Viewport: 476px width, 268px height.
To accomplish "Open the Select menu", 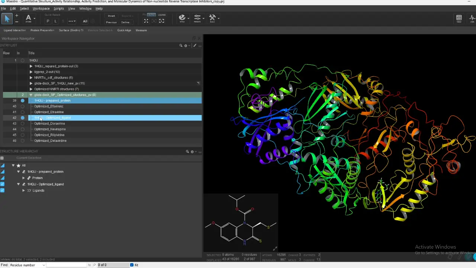I will (x=24, y=9).
